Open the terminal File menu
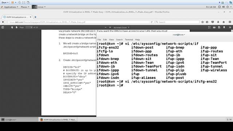The image size is (233, 131). 99,40
